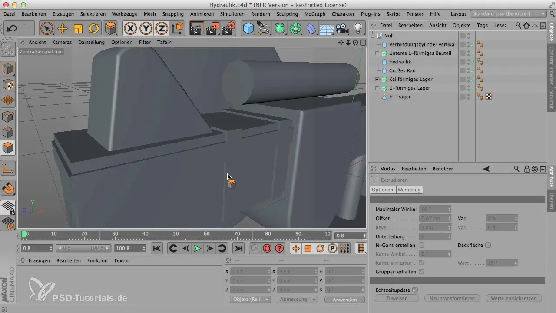Toggle visibility dots for Hydraulik

pyautogui.click(x=468, y=62)
